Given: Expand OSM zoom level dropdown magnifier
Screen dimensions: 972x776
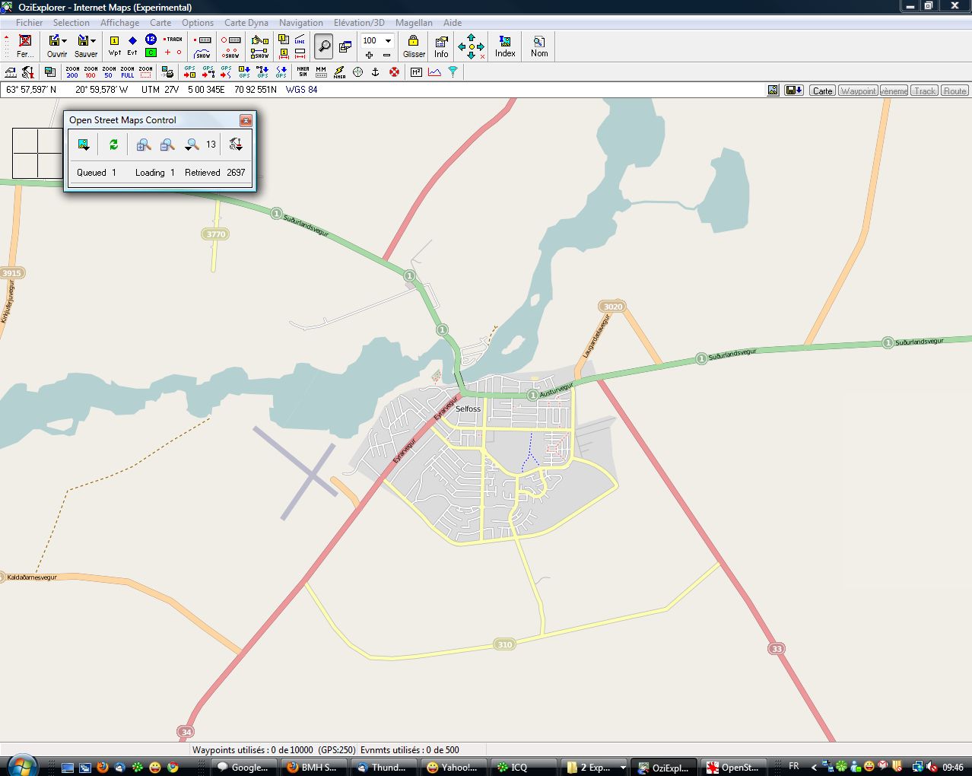Looking at the screenshot, I should point(192,145).
